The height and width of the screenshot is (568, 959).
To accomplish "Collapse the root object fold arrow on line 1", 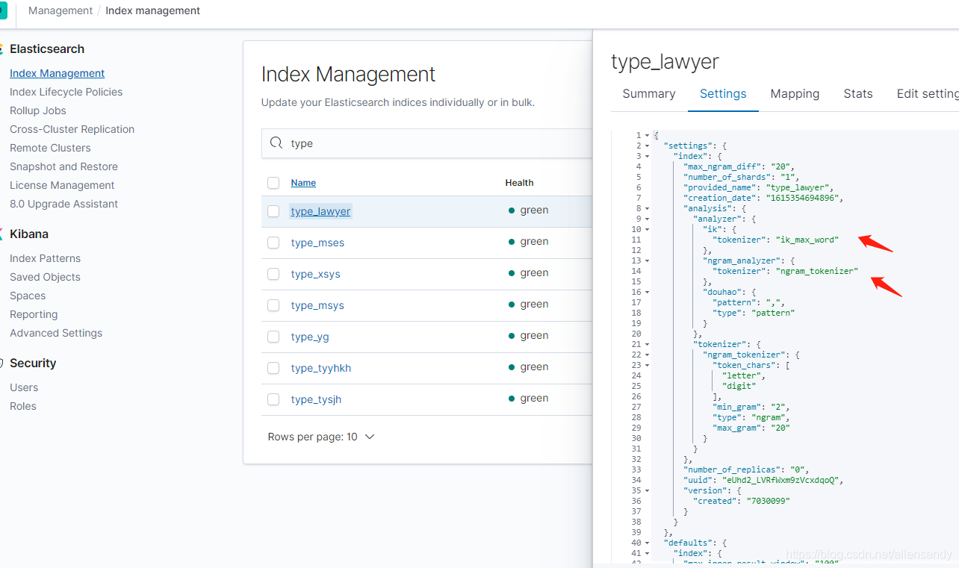I will tap(647, 135).
